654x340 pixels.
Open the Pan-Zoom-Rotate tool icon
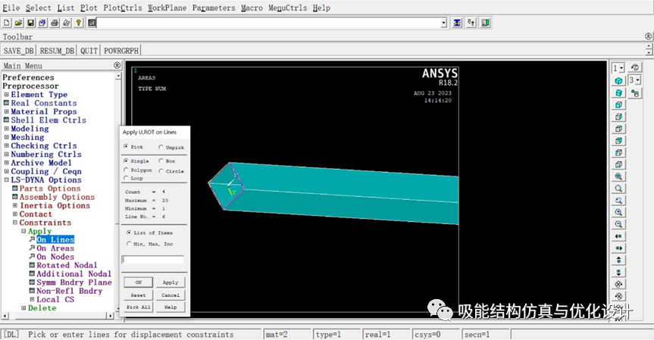click(42, 23)
